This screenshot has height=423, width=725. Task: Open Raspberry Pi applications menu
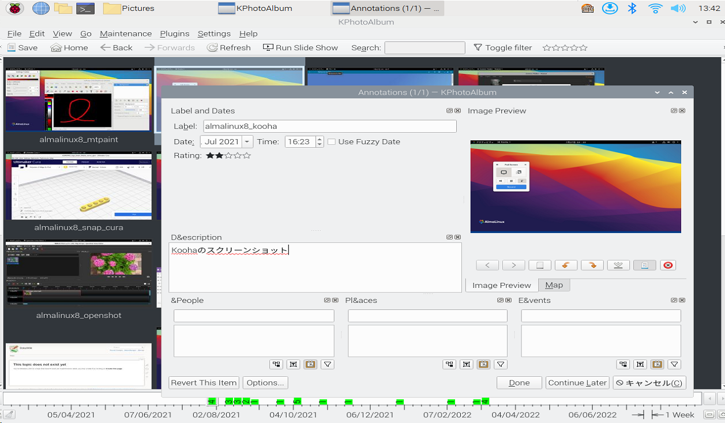tap(14, 8)
